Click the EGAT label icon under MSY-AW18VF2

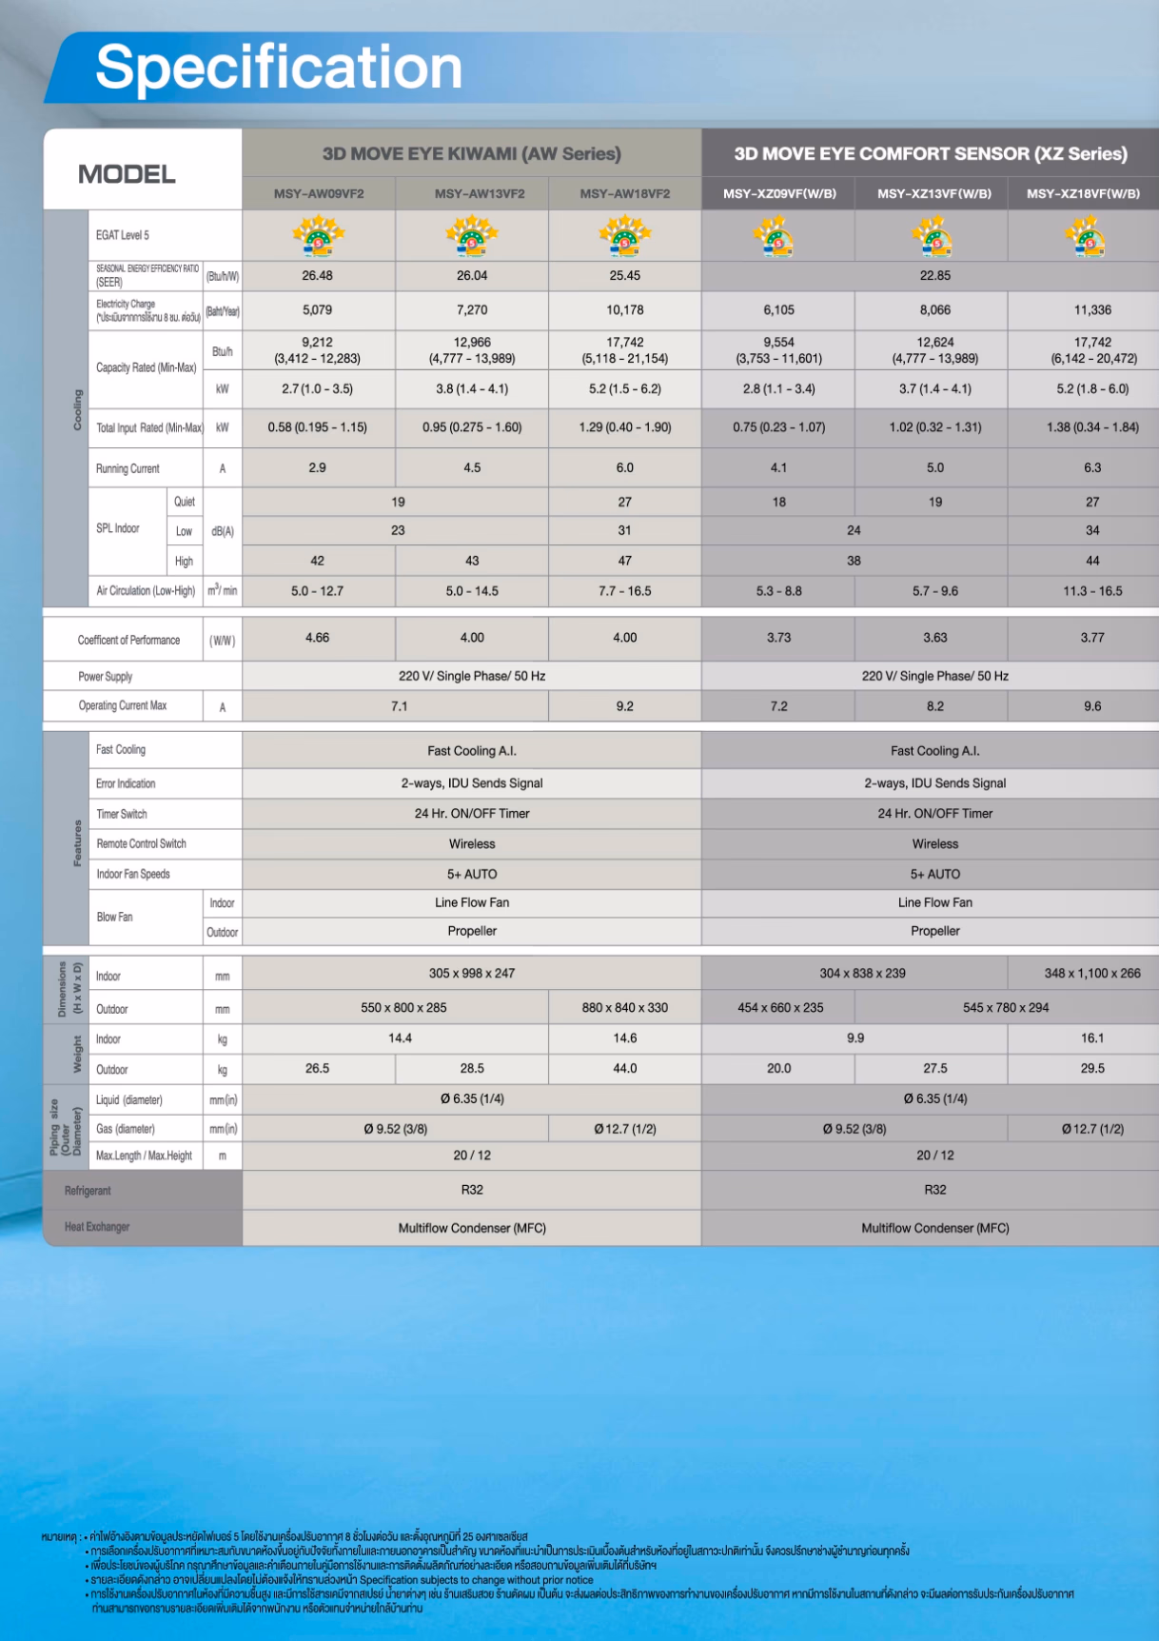[625, 236]
